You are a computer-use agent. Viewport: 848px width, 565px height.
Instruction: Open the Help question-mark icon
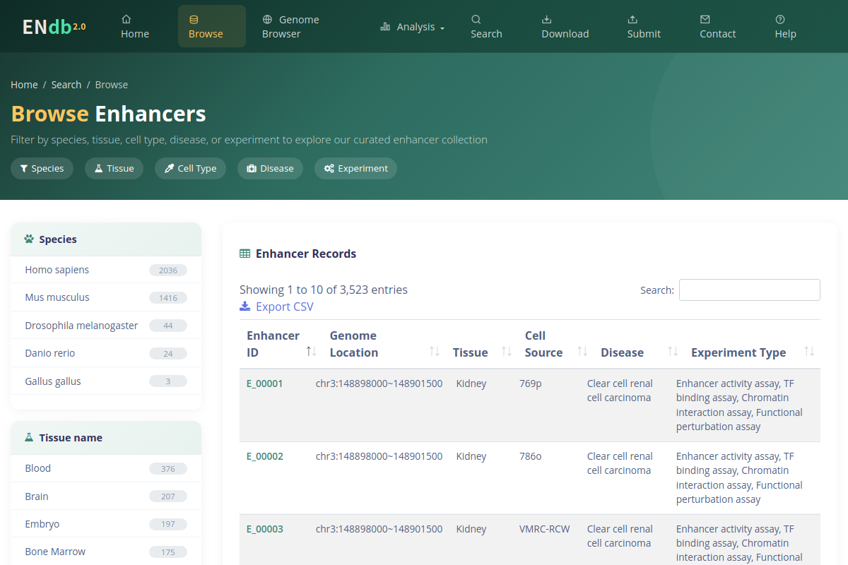pyautogui.click(x=780, y=19)
